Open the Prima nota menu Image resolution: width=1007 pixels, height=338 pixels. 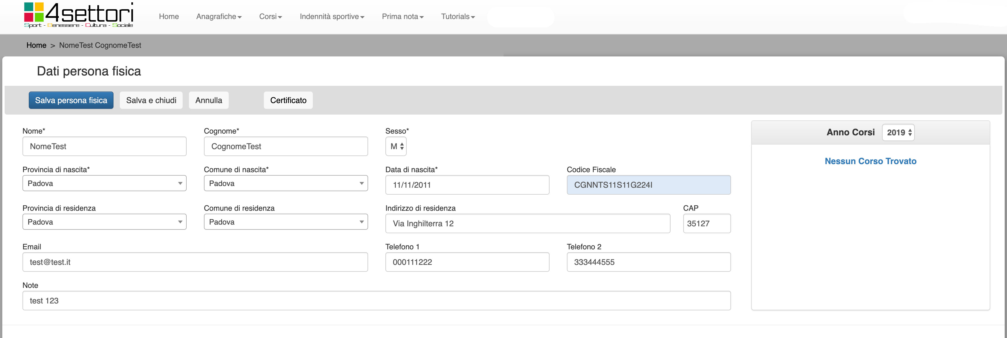(402, 16)
